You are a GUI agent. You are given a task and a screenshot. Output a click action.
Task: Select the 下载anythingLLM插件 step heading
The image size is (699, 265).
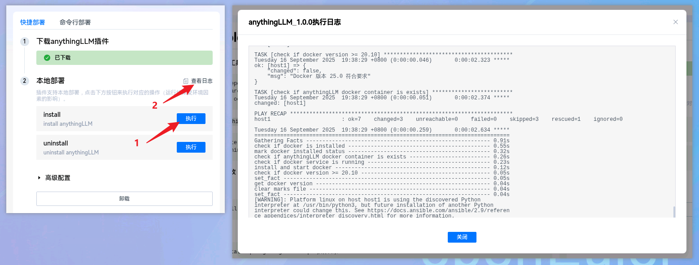tap(72, 42)
